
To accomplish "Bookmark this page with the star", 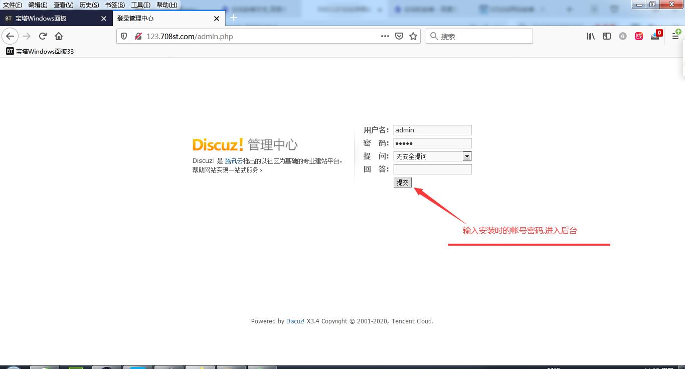I will pos(413,36).
